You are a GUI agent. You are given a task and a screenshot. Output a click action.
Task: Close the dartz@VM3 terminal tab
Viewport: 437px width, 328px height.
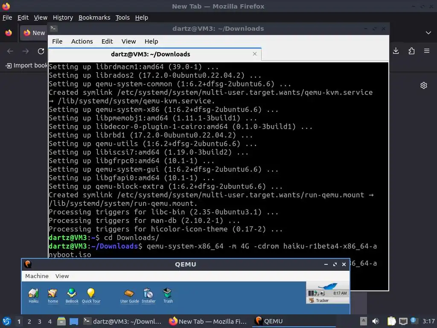[254, 54]
